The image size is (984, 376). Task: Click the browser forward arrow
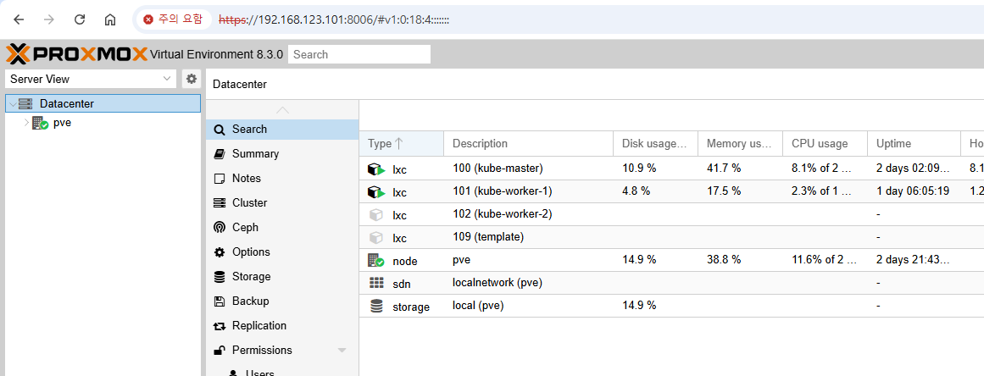click(x=49, y=19)
